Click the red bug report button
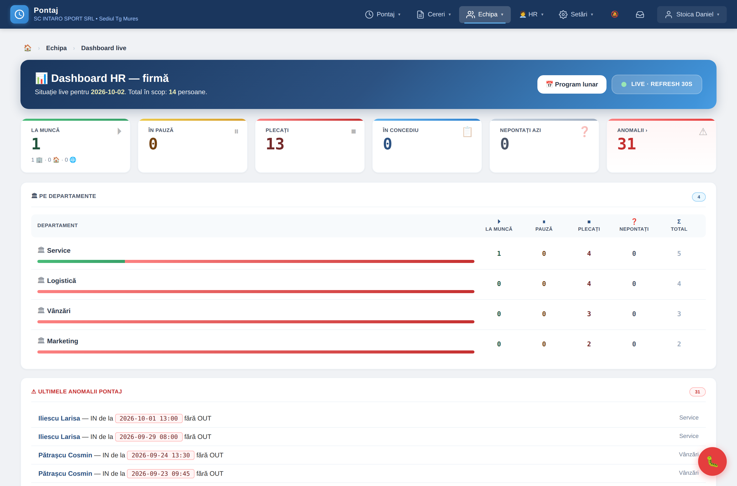The image size is (737, 486). (712, 461)
